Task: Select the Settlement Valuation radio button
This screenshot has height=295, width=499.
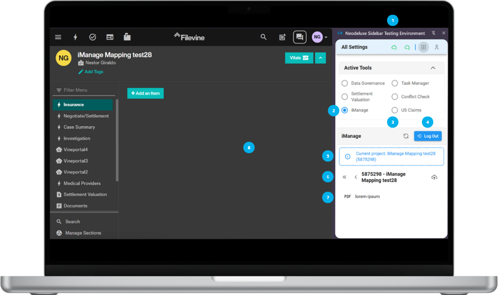Action: click(345, 96)
